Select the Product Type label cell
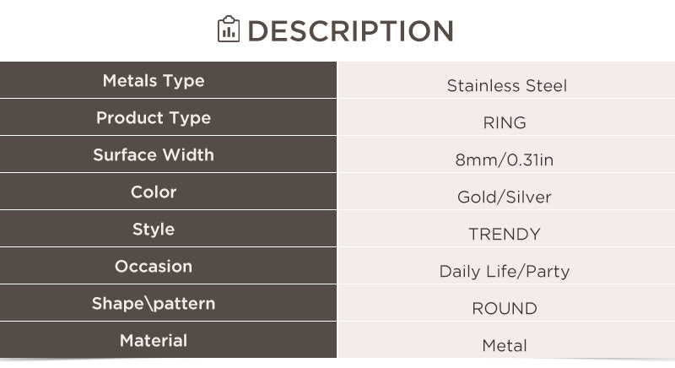 tap(168, 117)
